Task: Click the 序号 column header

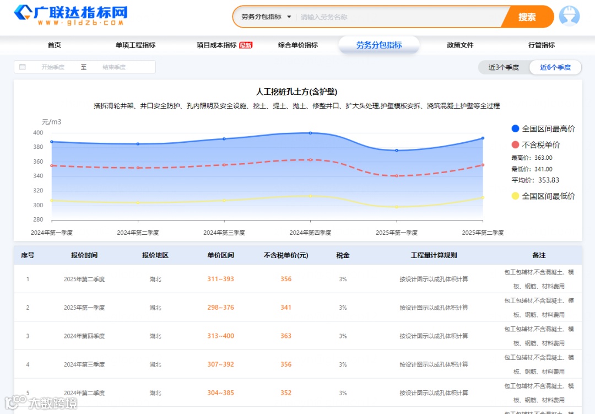Action: point(28,255)
